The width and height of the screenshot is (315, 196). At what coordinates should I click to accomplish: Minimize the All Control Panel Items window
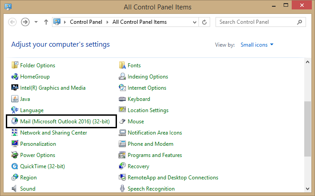point(274,6)
